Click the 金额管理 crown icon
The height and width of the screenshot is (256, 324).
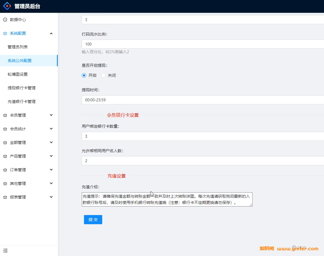(5, 143)
